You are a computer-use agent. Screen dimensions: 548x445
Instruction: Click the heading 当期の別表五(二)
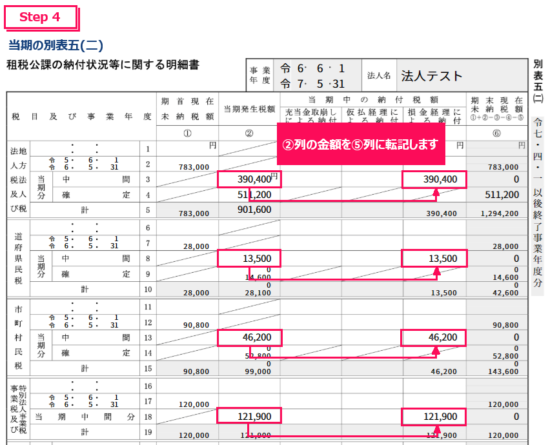click(56, 45)
